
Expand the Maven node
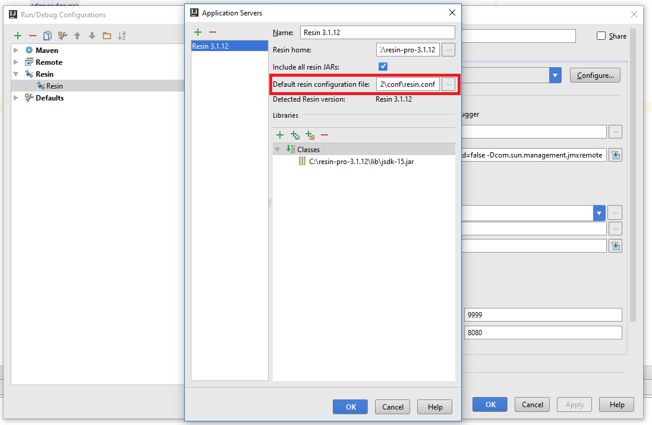16,51
